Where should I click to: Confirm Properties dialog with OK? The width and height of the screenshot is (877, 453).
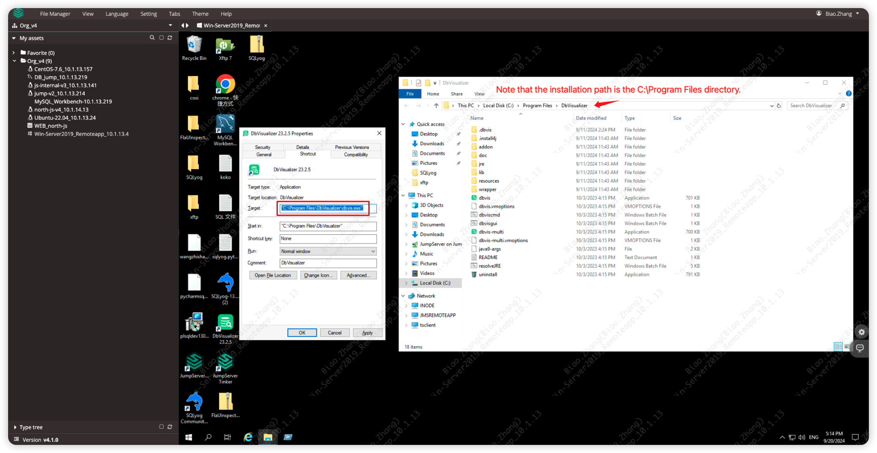[x=302, y=333]
